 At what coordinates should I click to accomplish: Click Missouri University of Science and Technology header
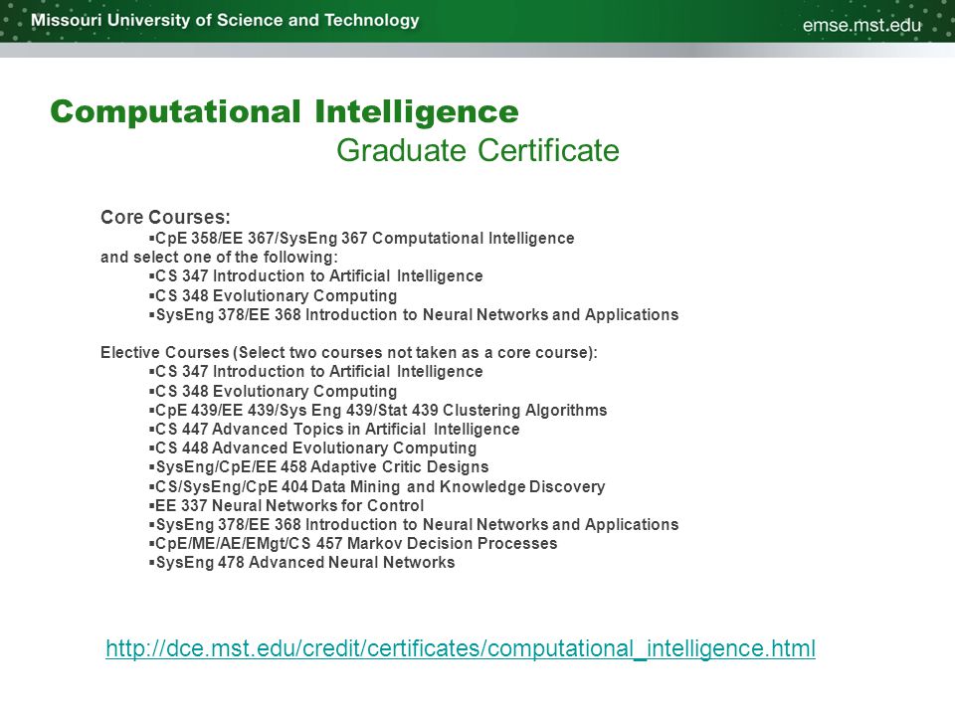(x=225, y=20)
